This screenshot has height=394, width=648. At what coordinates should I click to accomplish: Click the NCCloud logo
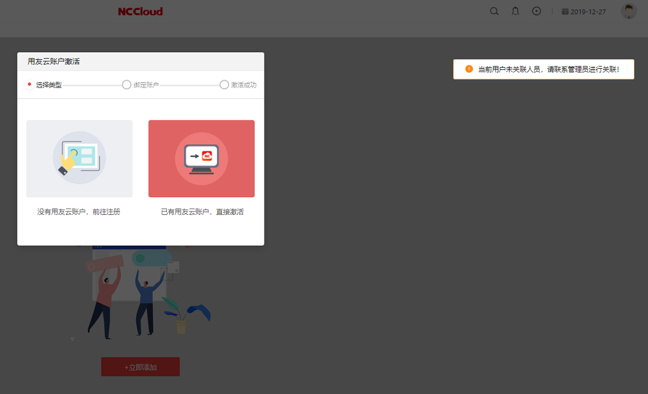click(x=141, y=11)
